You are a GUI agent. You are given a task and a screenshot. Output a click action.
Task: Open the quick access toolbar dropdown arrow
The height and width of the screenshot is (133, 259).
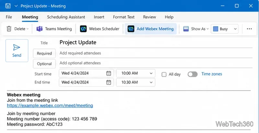click(x=16, y=6)
